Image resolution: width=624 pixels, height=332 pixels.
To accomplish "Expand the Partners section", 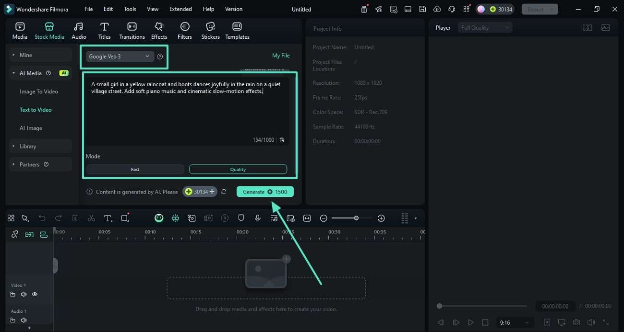I will point(41,164).
